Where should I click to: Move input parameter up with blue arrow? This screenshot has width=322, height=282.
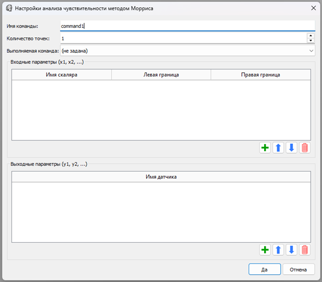tap(278, 148)
